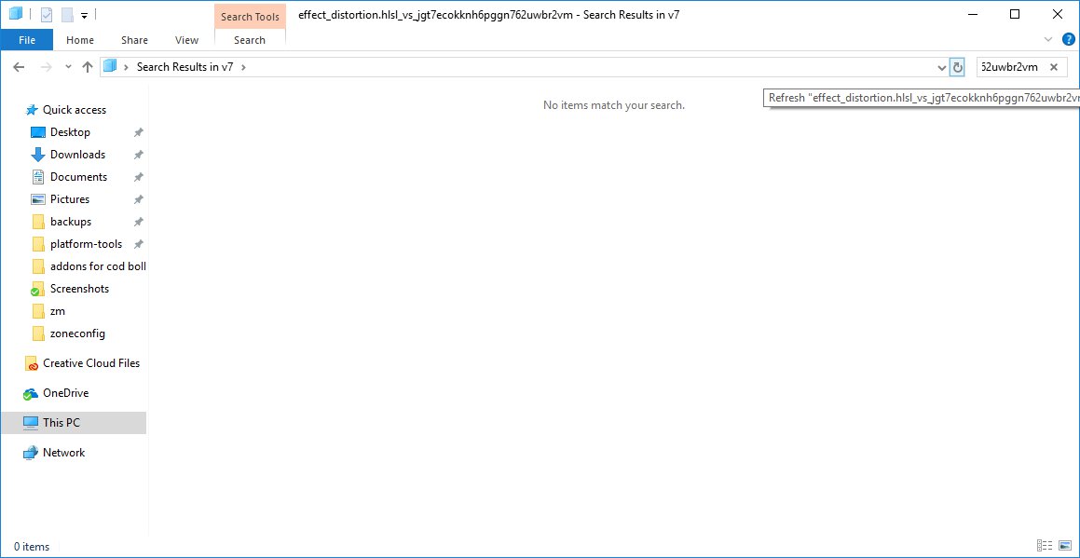Expand the address bar history dropdown
This screenshot has height=558, width=1080.
(x=941, y=67)
